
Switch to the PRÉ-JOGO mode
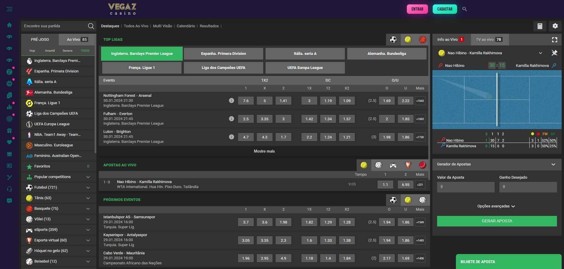(40, 40)
